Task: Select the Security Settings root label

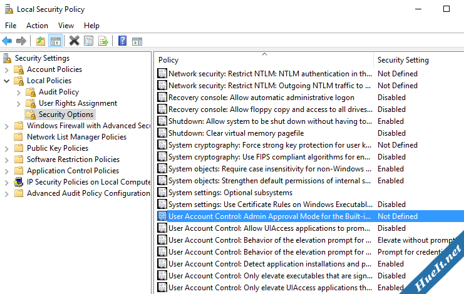Action: [42, 58]
